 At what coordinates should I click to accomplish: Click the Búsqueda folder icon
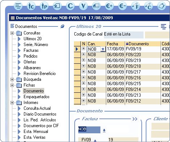click(x=19, y=79)
